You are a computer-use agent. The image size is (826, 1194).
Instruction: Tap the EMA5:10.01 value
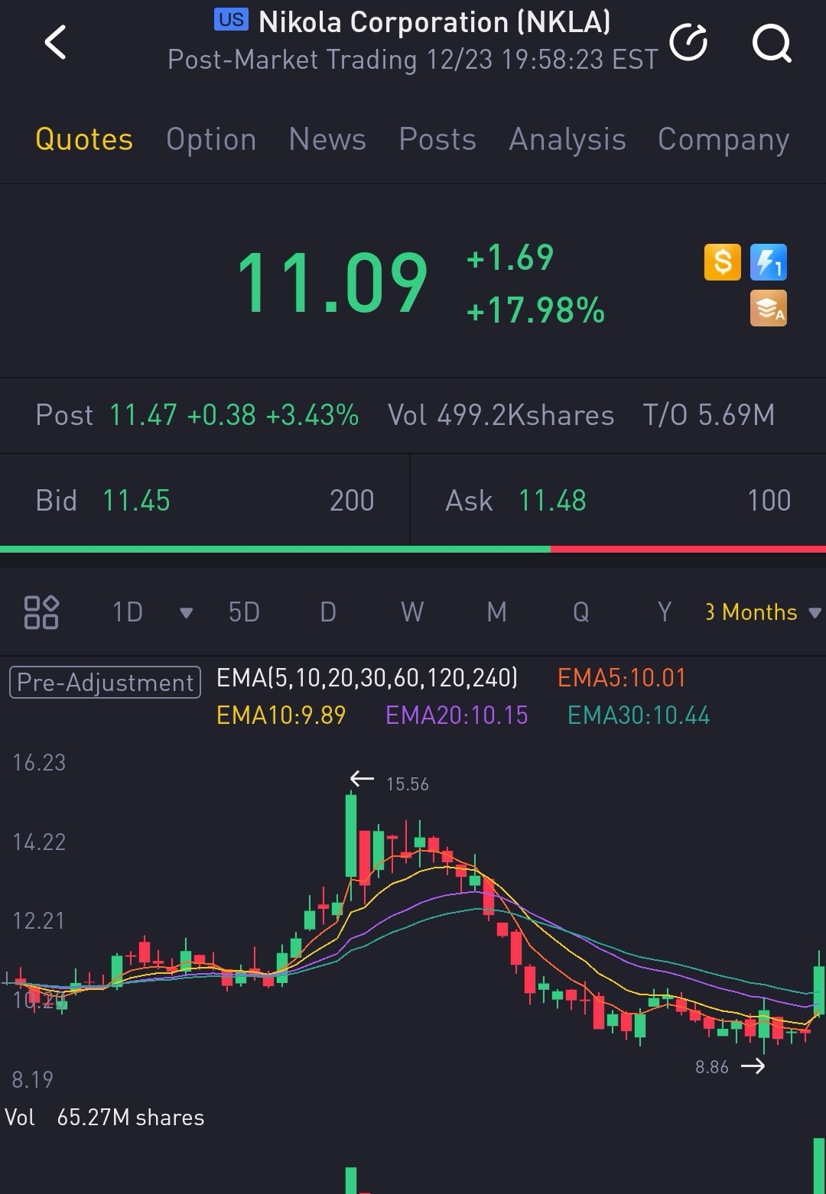click(x=622, y=678)
